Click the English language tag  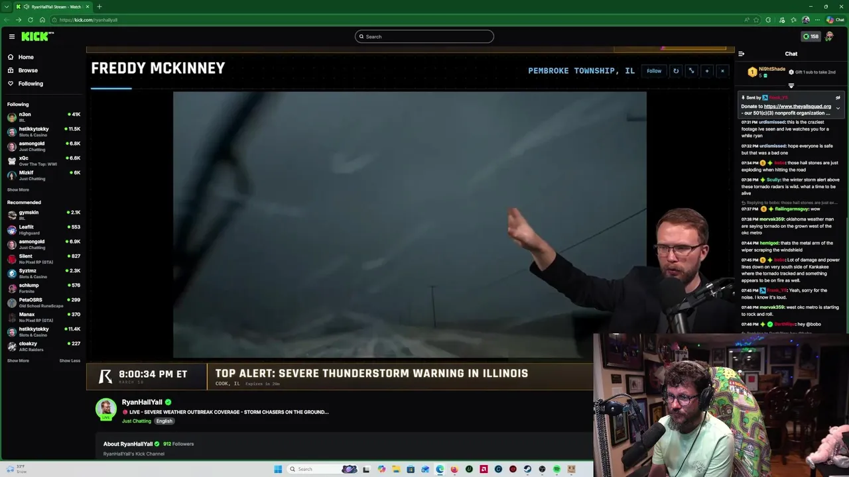tap(164, 421)
